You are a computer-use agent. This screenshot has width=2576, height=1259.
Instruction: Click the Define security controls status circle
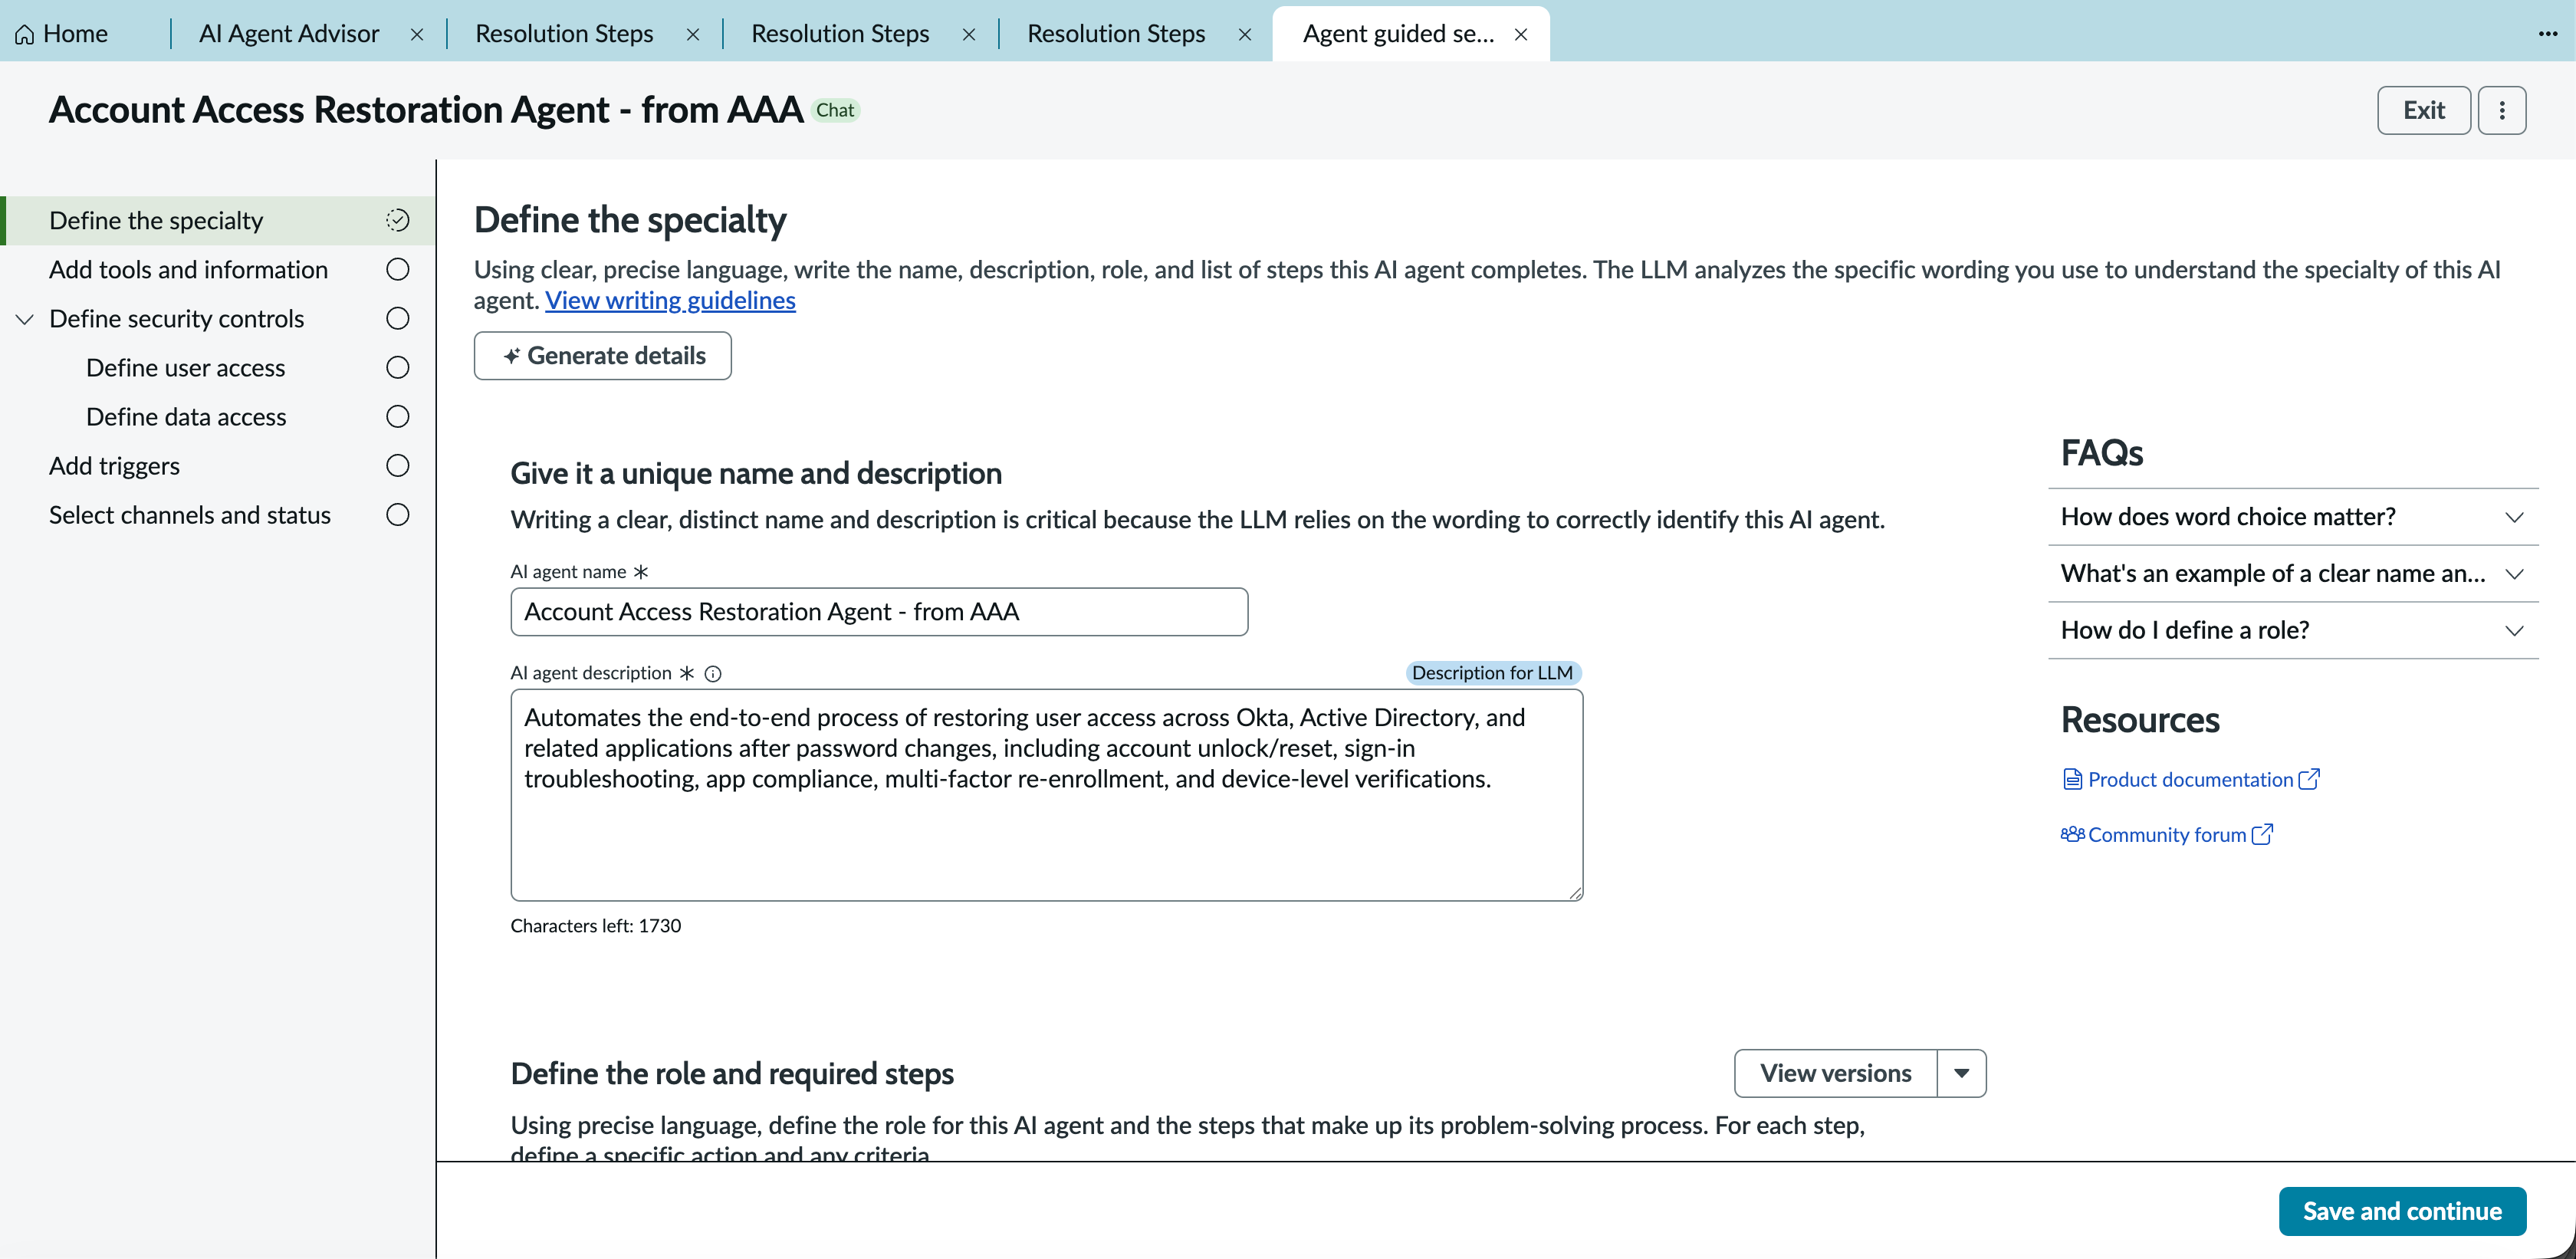(x=398, y=318)
